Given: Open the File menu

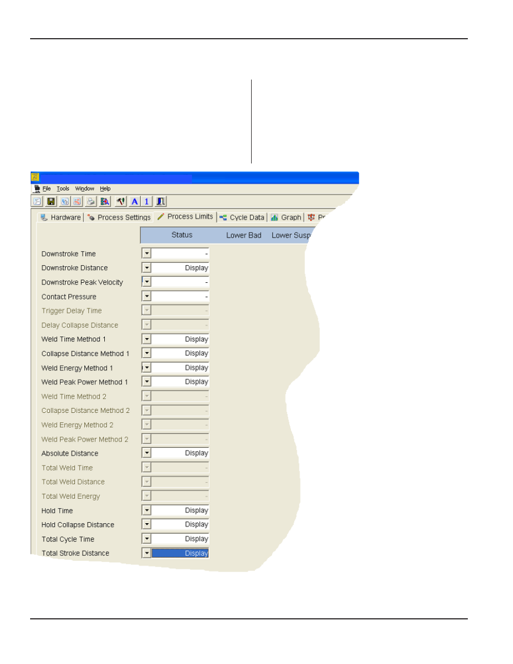Looking at the screenshot, I should 47,189.
